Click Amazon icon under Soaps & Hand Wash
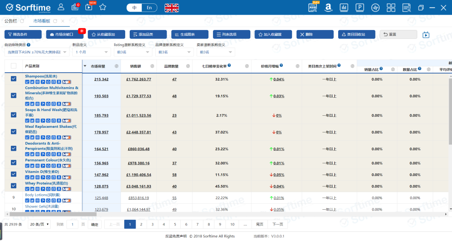Viewport: 452px width, 241px height. click(x=59, y=121)
